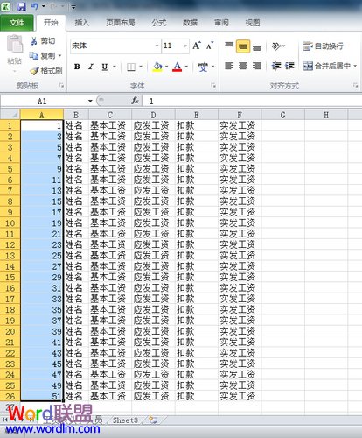Click the insert new worksheet icon

[x=153, y=420]
